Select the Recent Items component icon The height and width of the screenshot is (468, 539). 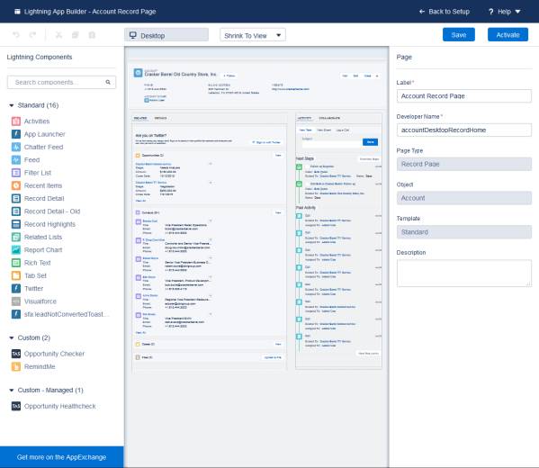point(16,185)
